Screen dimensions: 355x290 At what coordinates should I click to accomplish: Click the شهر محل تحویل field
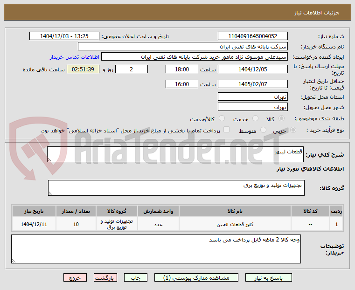[x=253, y=107]
